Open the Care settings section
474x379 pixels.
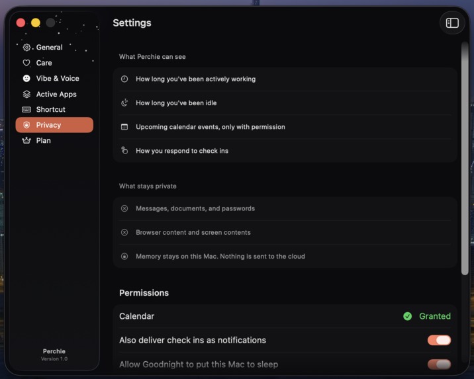pyautogui.click(x=54, y=63)
